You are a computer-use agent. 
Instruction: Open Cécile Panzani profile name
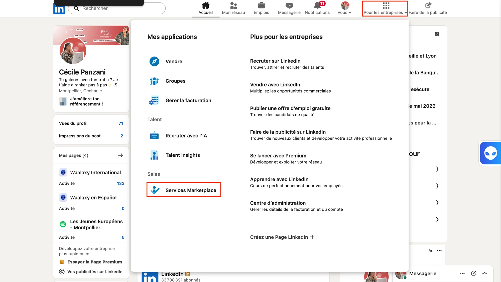pyautogui.click(x=82, y=72)
